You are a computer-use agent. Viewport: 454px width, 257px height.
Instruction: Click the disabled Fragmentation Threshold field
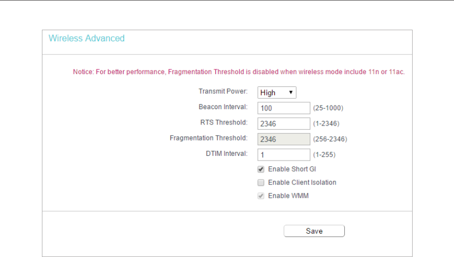284,139
